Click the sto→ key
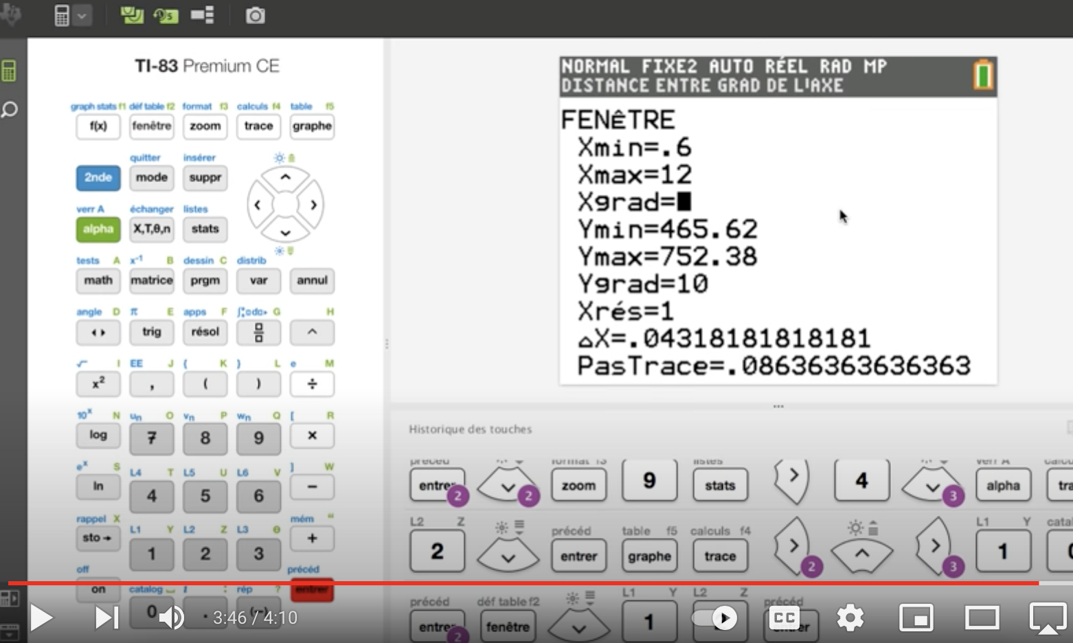This screenshot has height=643, width=1073. point(98,539)
